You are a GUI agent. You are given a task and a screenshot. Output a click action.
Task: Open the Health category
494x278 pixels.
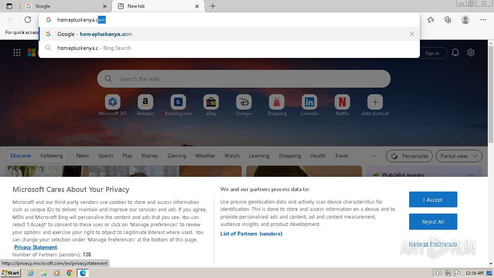[318, 156]
